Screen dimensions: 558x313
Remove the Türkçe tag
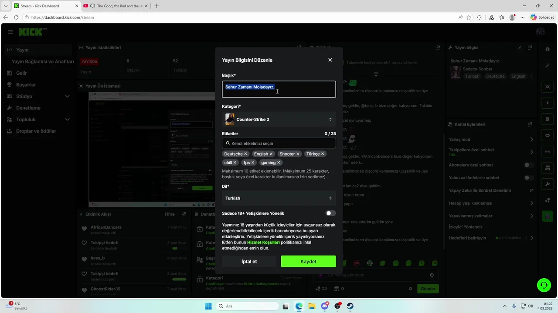(x=323, y=154)
